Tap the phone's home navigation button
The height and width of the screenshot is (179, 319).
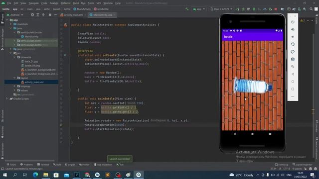(x=252, y=134)
